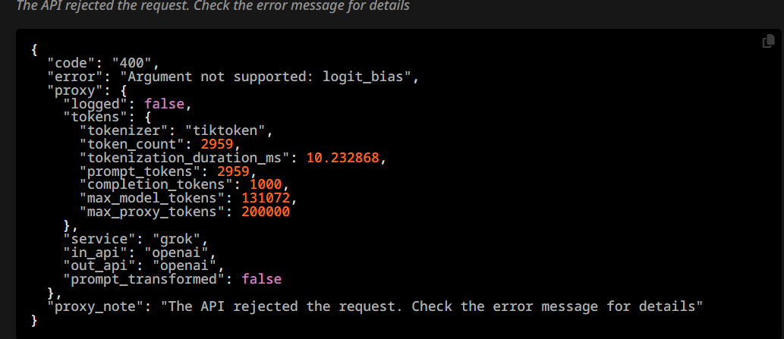Click the "proxy" object key
Viewport: 784px width, 339px height.
point(71,90)
